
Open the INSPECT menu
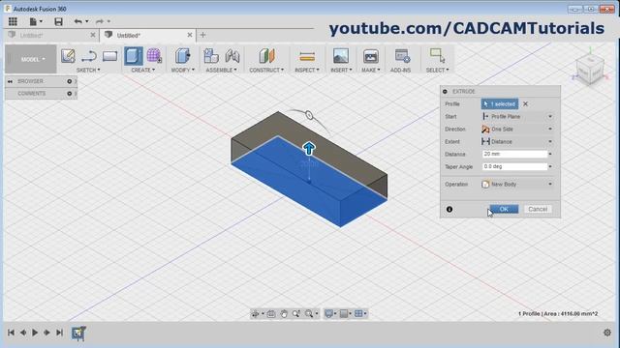(x=307, y=70)
